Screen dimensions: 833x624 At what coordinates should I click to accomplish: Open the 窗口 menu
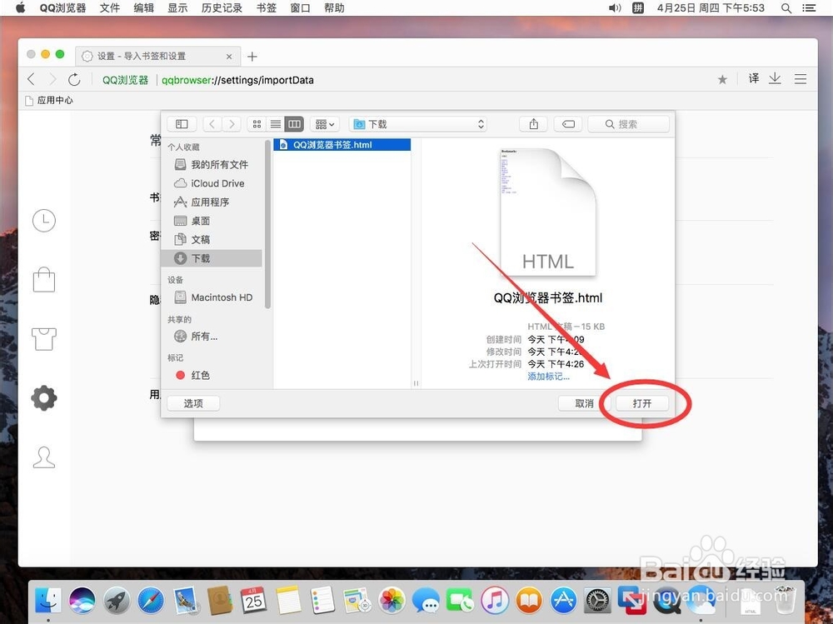click(x=300, y=8)
